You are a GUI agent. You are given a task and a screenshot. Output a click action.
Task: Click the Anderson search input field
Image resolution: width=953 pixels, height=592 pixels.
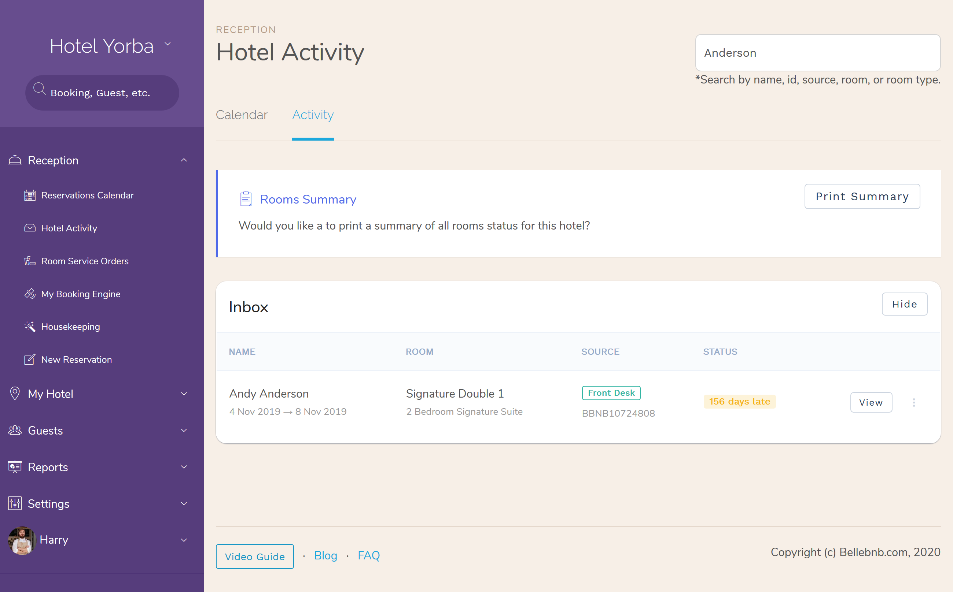tap(817, 52)
